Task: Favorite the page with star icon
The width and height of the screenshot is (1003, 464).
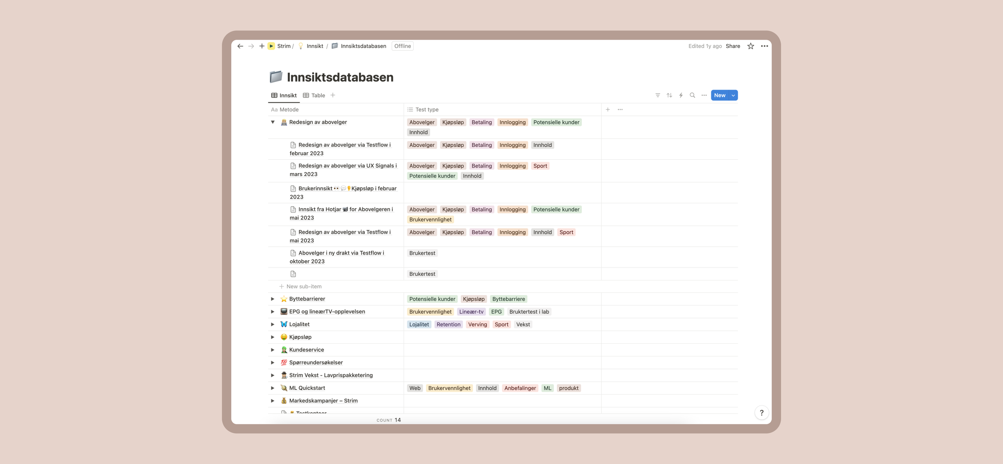Action: (x=751, y=46)
